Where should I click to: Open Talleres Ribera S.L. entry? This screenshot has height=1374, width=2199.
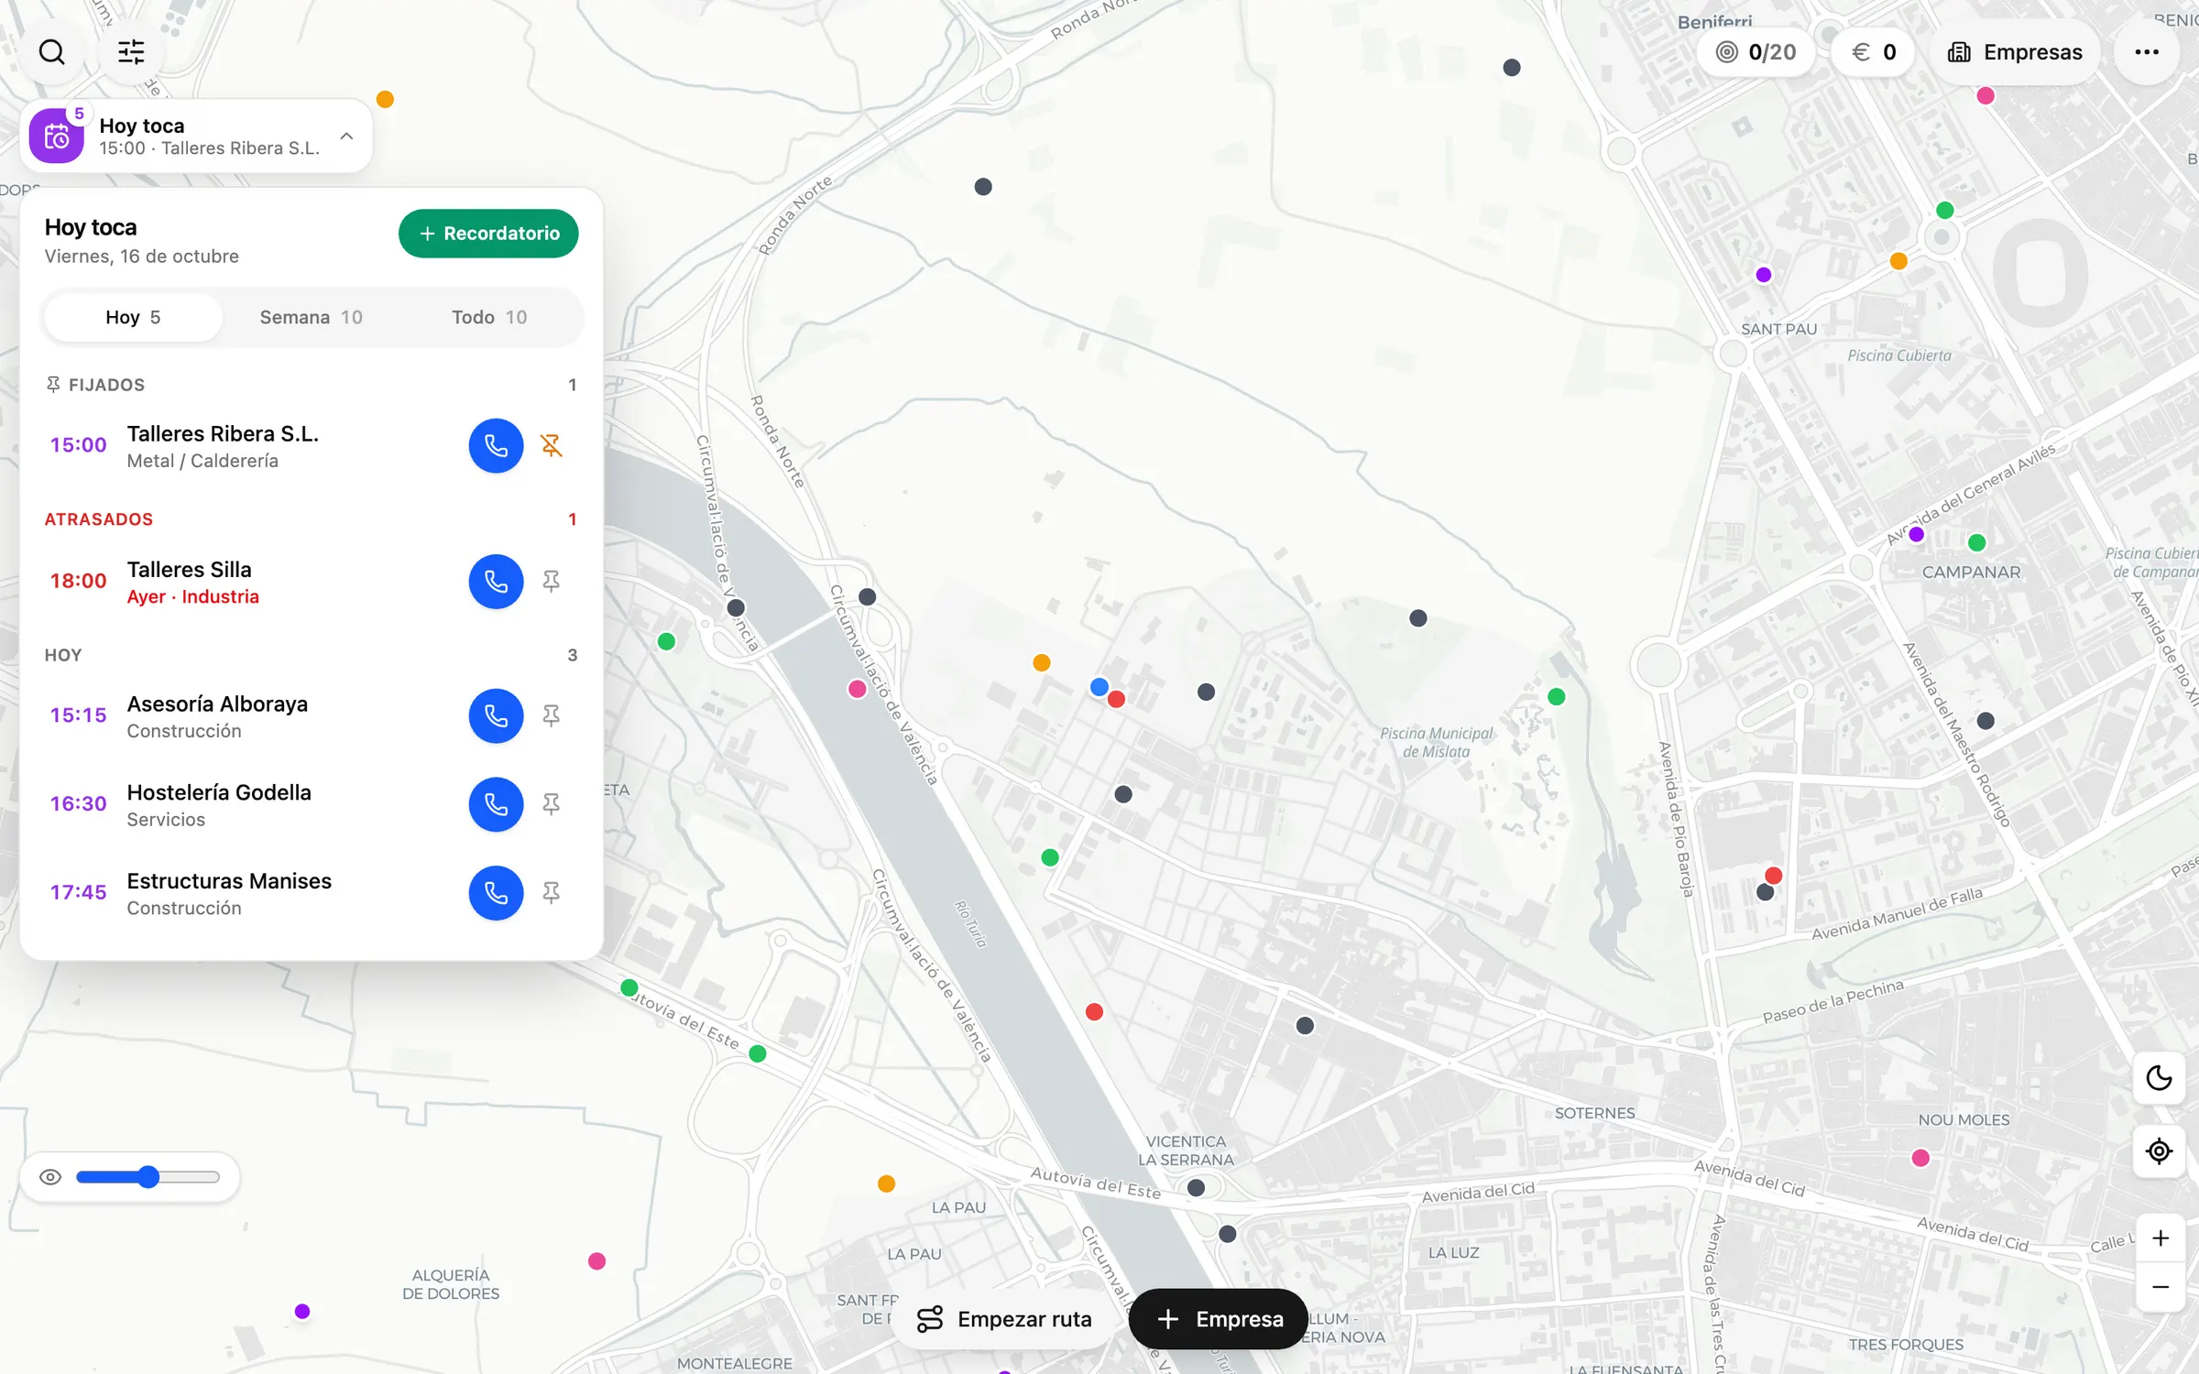312,446
